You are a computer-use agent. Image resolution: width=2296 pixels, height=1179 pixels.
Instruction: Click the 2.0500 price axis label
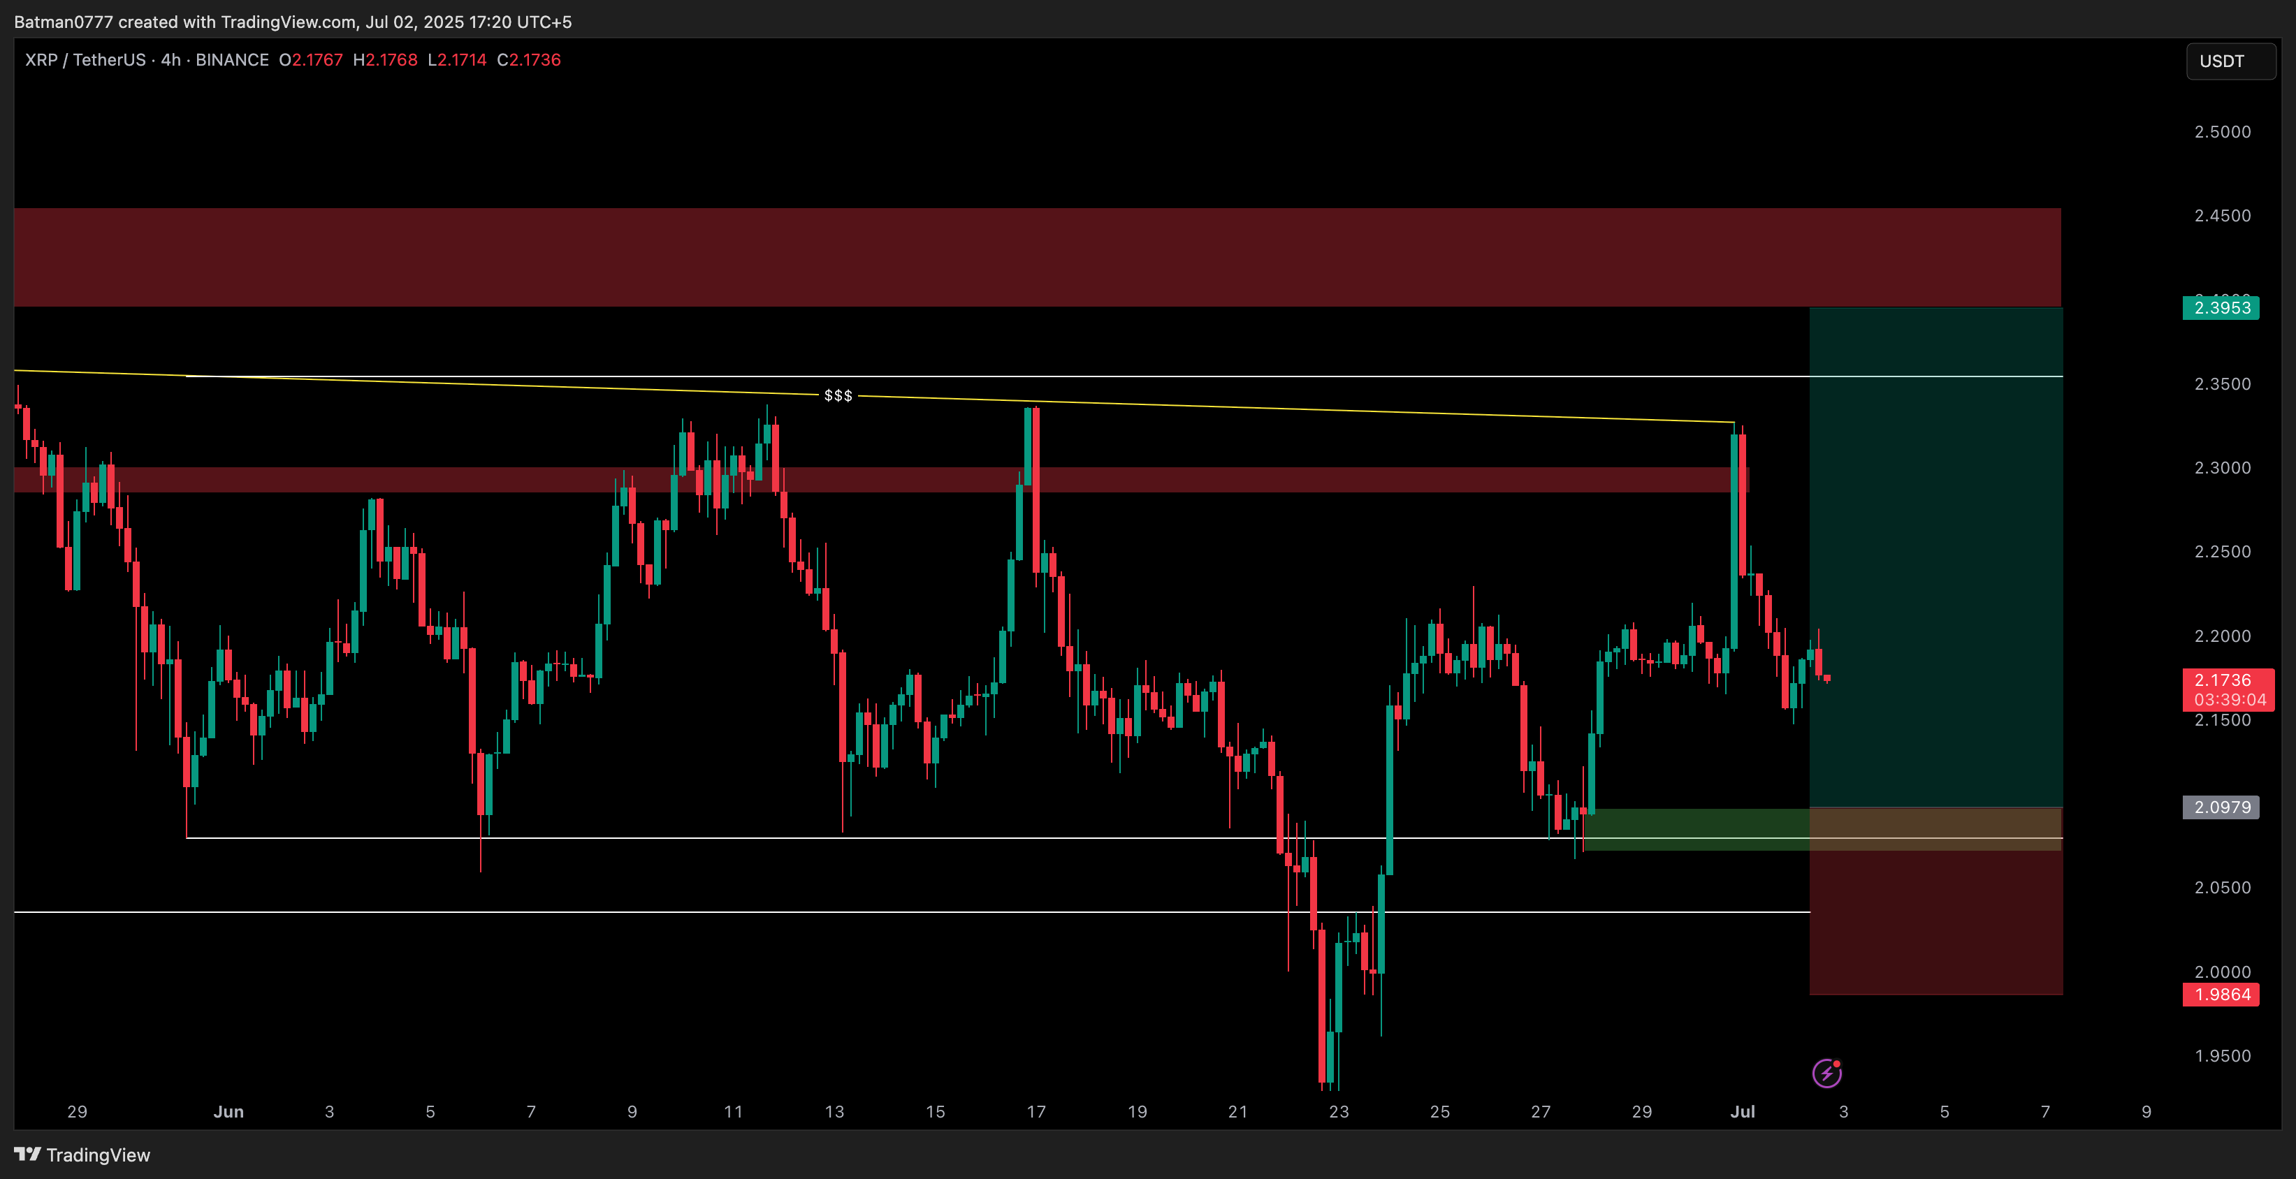[x=2222, y=888]
